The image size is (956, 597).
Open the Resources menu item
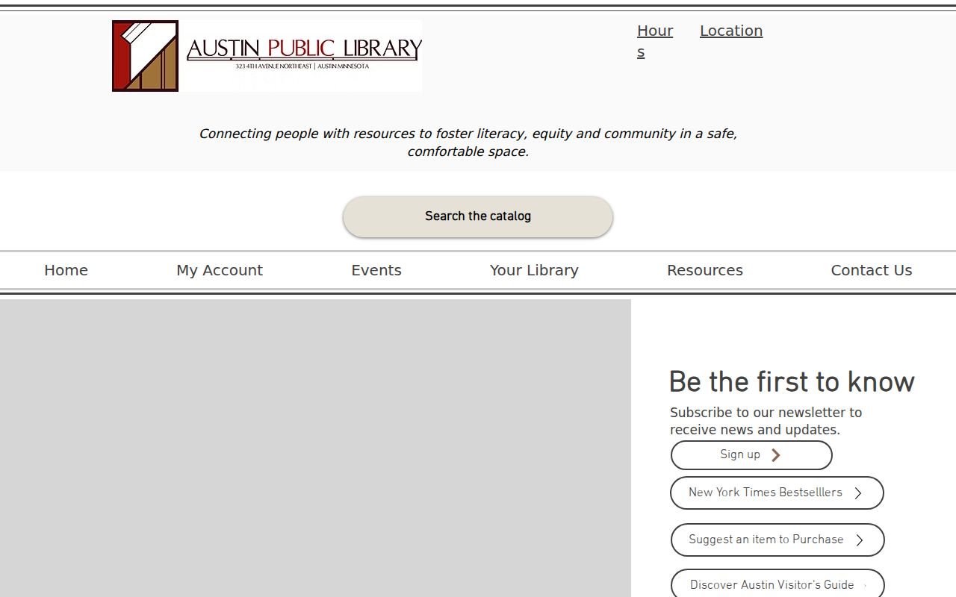pos(705,270)
